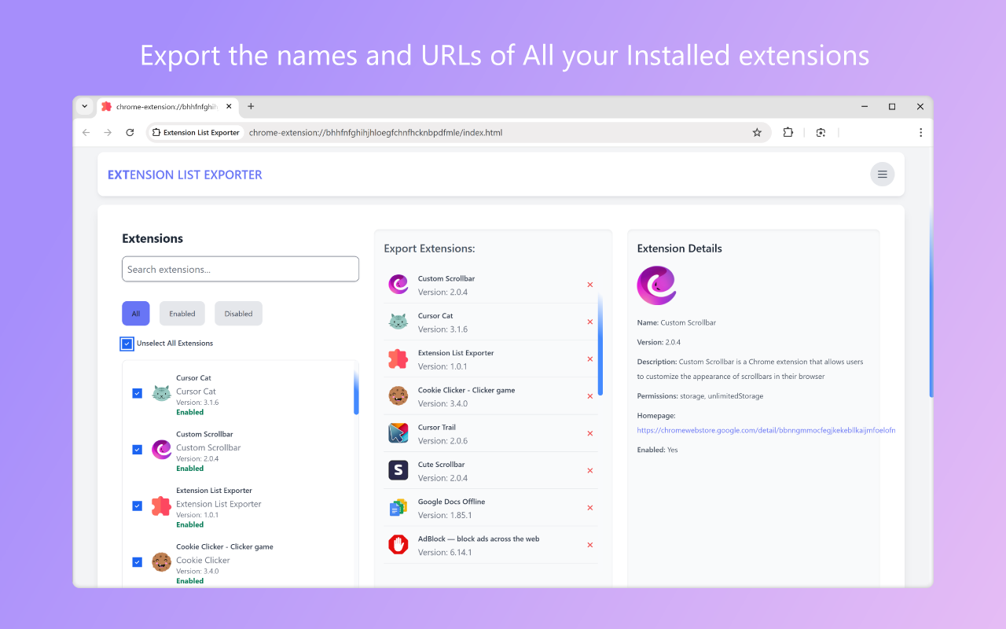
Task: Select the Cursor Cat icon in Export Extensions
Action: [x=398, y=322]
